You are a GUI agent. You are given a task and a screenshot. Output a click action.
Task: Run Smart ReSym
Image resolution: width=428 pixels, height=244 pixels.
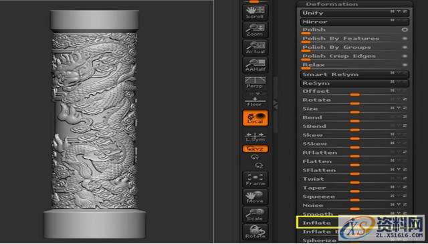(x=354, y=74)
